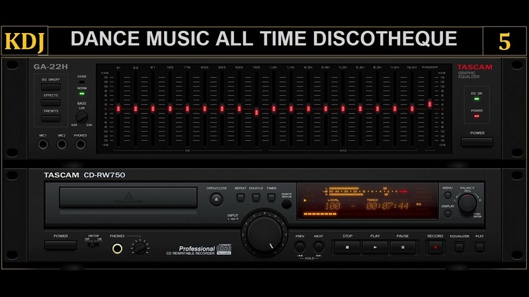
Task: Click the 1.0K band slider handle
Action: (x=274, y=109)
